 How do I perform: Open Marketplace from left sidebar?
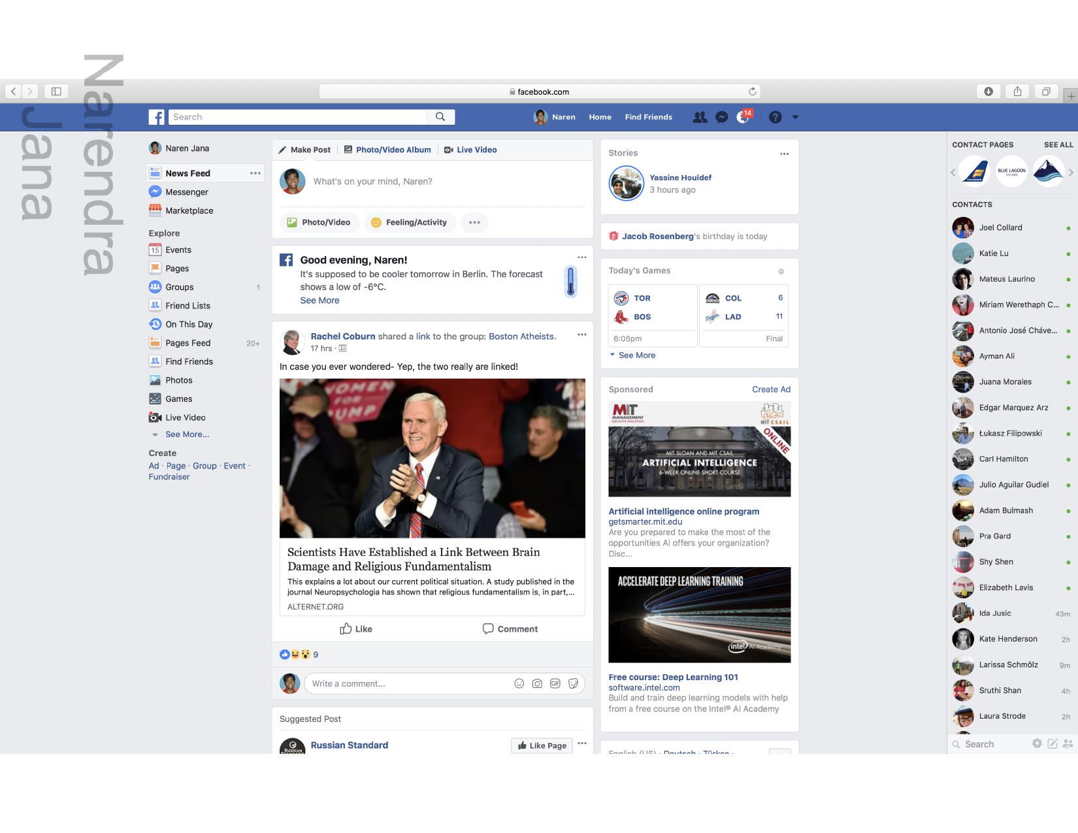[189, 210]
